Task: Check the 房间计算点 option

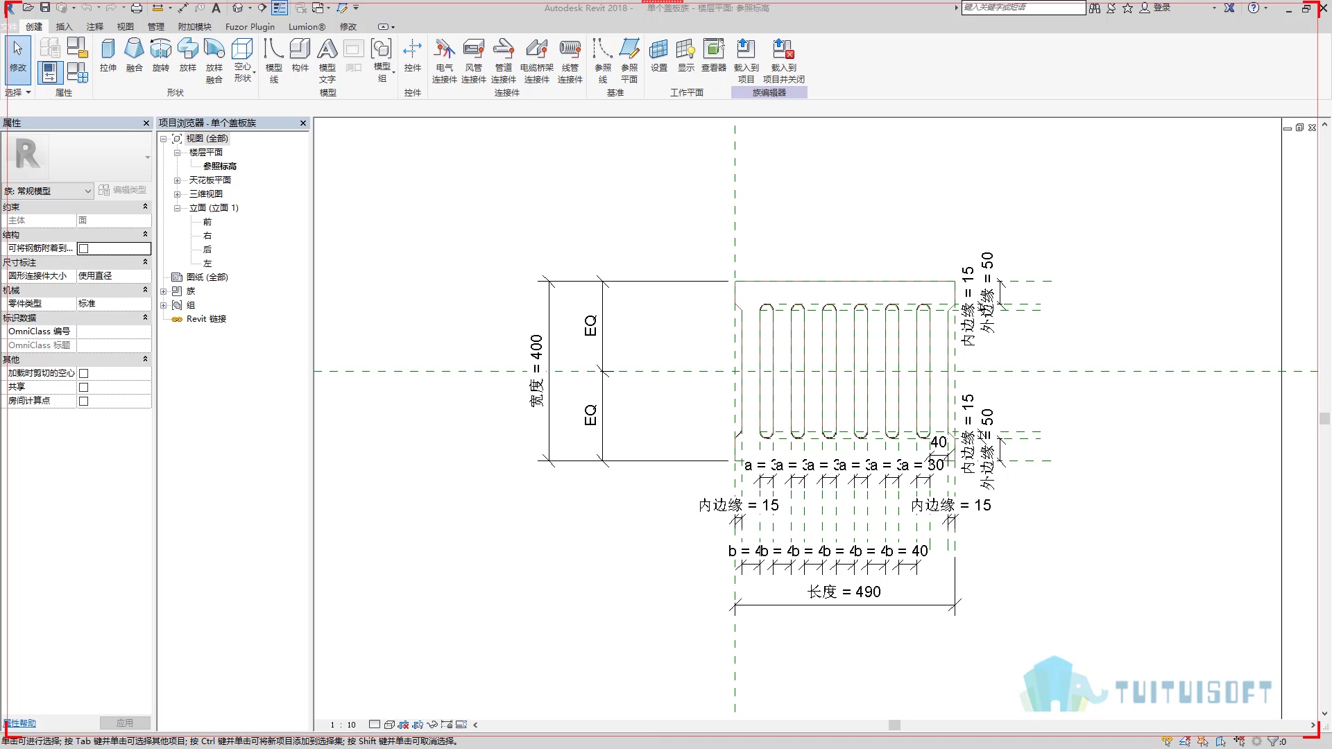Action: (83, 401)
